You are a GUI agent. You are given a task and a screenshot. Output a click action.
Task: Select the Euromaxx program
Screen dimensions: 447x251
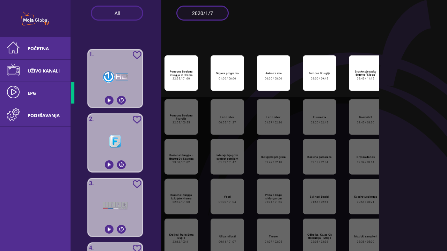point(320,117)
